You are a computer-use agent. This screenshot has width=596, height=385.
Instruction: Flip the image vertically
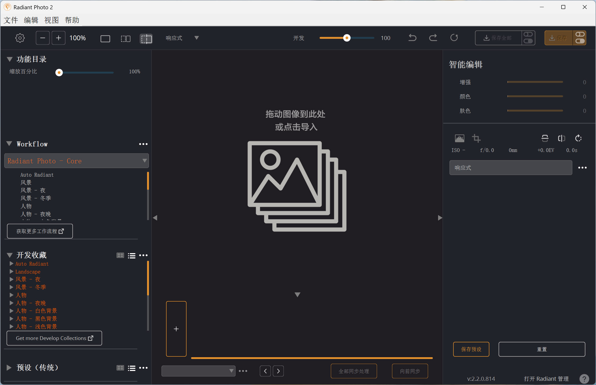click(x=545, y=138)
